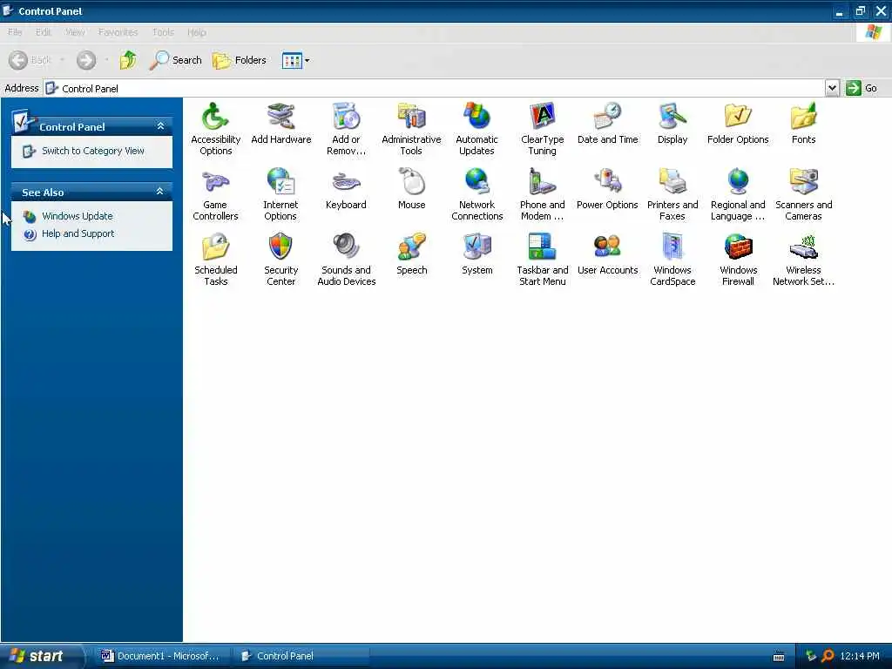Select the Taskbar and Start Menu icon
892x669 pixels.
click(542, 247)
